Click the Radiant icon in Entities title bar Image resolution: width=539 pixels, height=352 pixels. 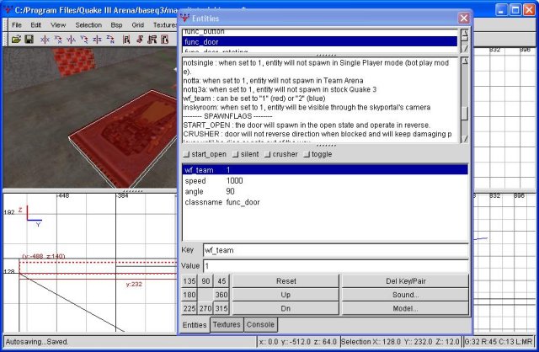point(184,18)
